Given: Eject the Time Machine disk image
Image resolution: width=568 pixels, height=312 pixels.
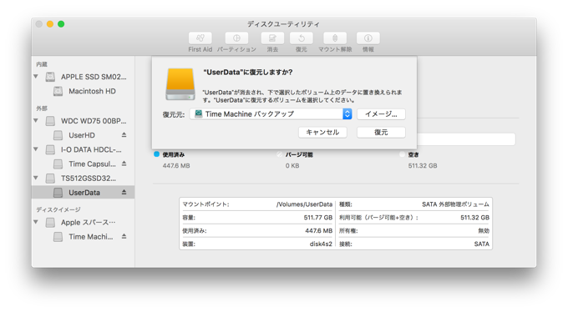Looking at the screenshot, I should coord(124,236).
